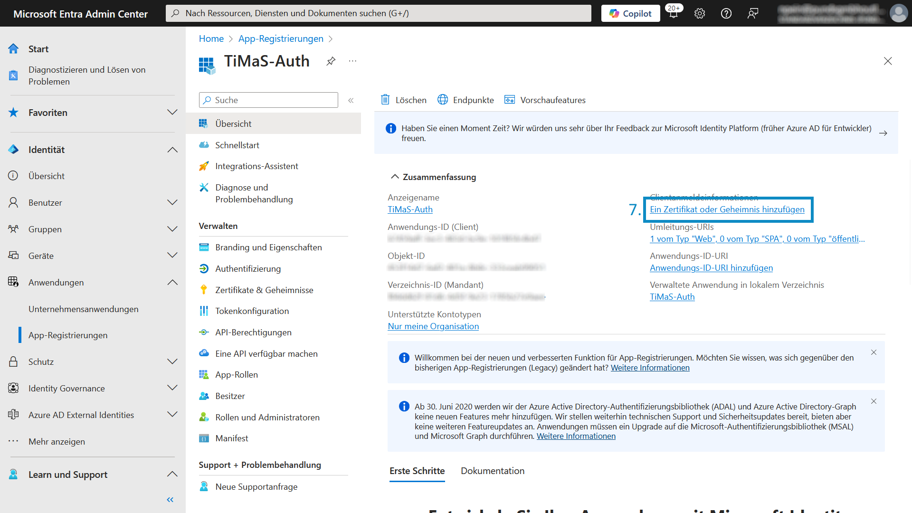
Task: Click the Löschen trash button
Action: pyautogui.click(x=404, y=100)
